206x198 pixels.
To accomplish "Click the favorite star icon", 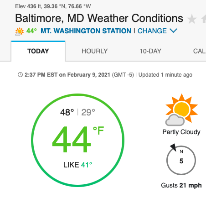I will coord(192,19).
